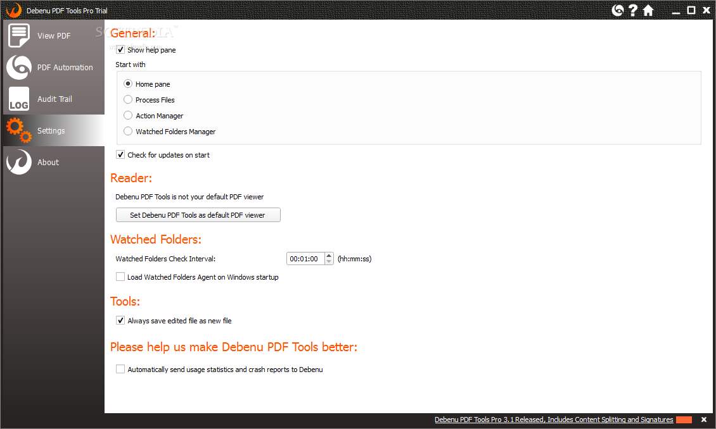Click the check interval time field
Viewport: 716px width, 429px height.
[305, 259]
